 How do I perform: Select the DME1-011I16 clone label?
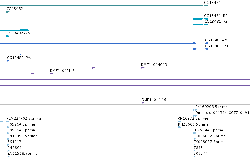[154, 100]
